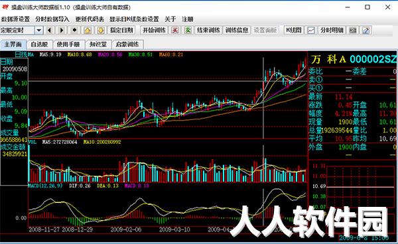The width and height of the screenshot is (398, 244).
Task: Click the 总量 value 192639544
Action: click(337, 131)
